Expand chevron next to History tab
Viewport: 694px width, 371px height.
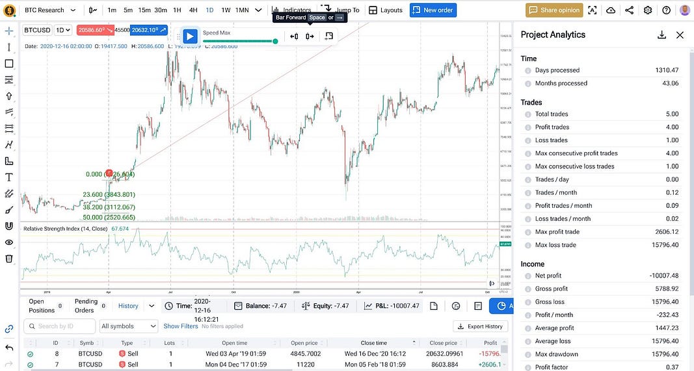point(152,306)
